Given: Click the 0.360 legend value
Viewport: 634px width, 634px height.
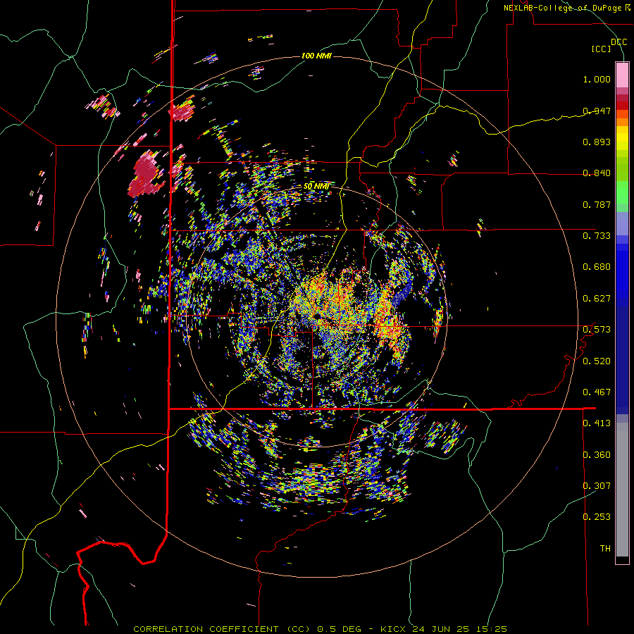Looking at the screenshot, I should pyautogui.click(x=597, y=454).
